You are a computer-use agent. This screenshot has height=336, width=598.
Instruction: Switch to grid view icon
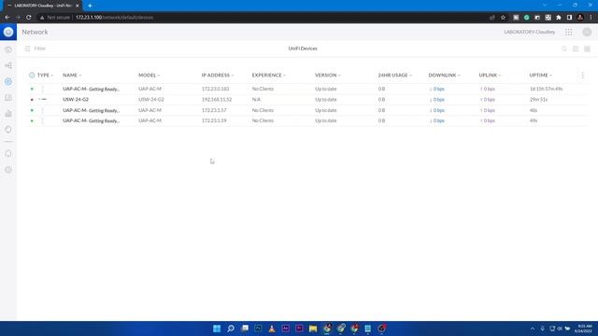pyautogui.click(x=588, y=49)
